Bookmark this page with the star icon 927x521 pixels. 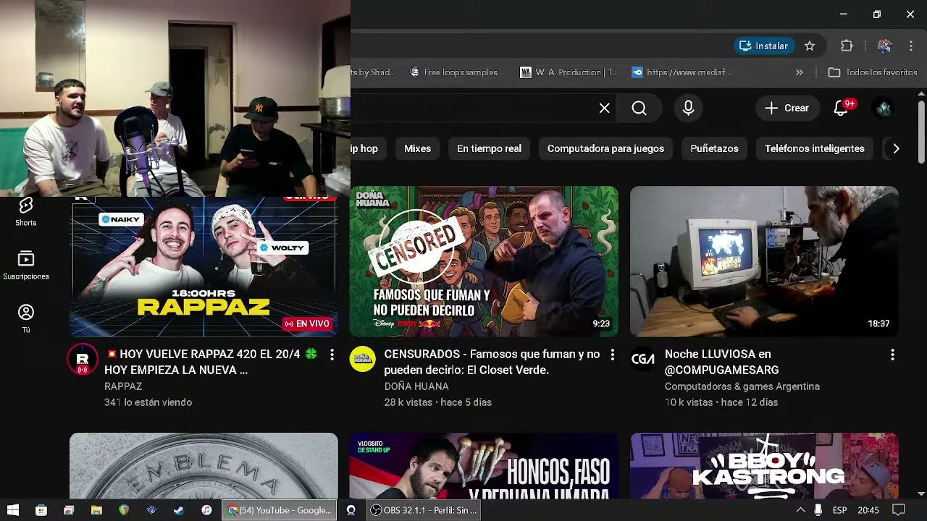pos(810,46)
